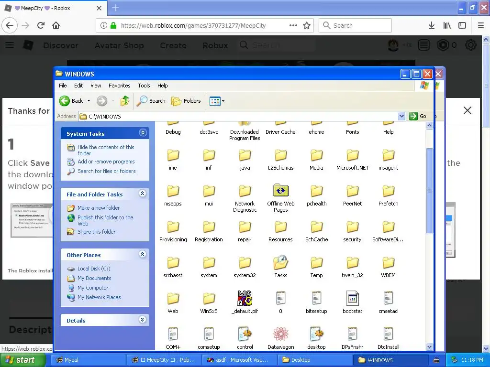Image resolution: width=490 pixels, height=367 pixels.
Task: Click Make a new folder link
Action: click(99, 208)
